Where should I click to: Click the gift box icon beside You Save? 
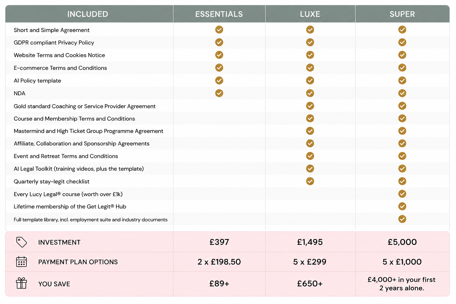tap(21, 283)
